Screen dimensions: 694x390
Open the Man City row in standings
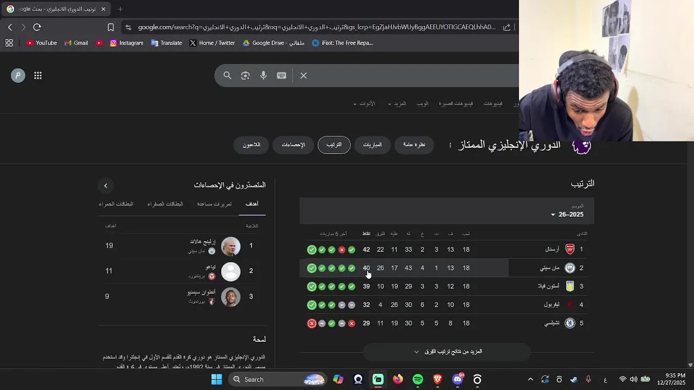click(x=447, y=268)
